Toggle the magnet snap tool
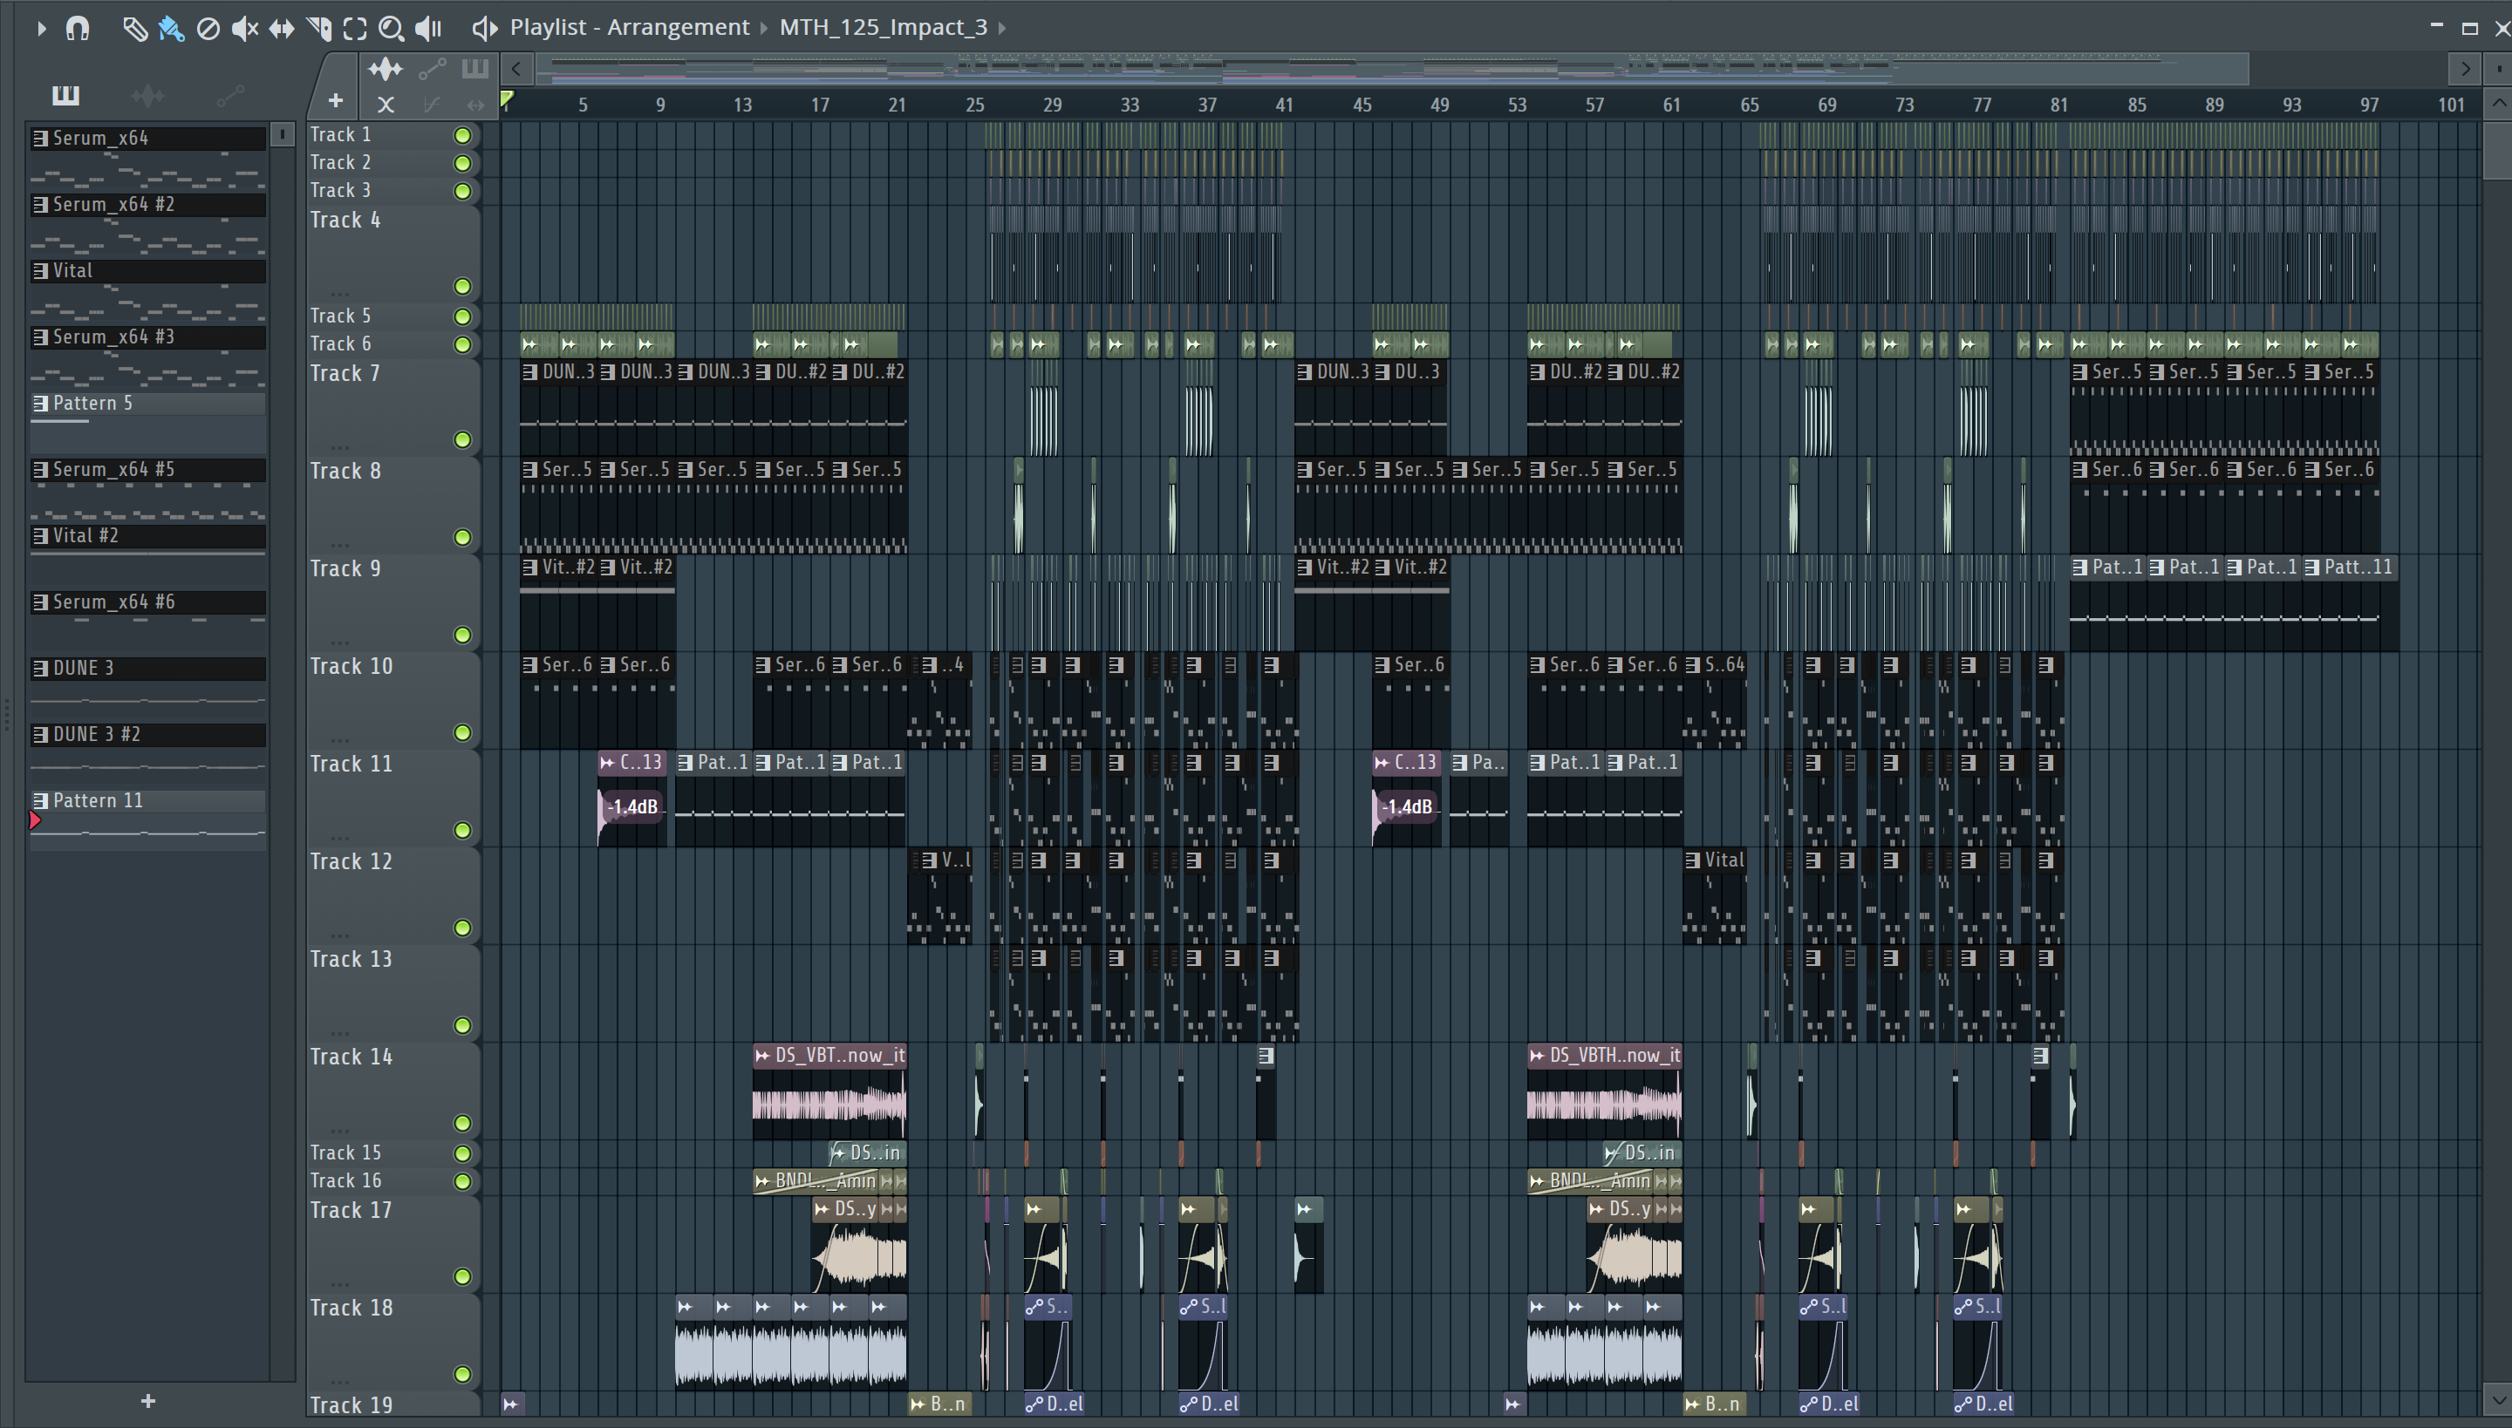Screen dimensions: 2512x1428 (x=78, y=29)
